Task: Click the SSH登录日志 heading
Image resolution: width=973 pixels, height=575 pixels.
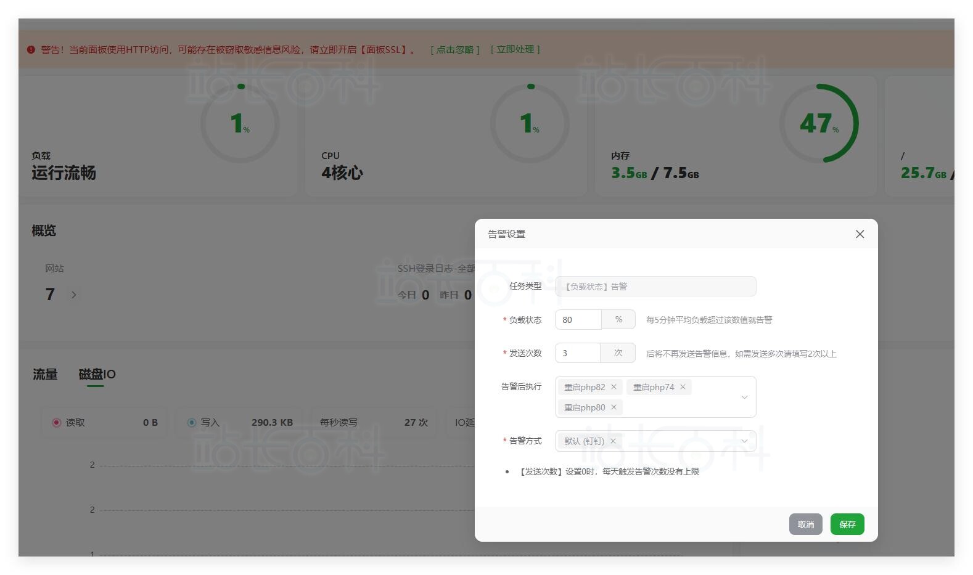Action: [x=436, y=269]
